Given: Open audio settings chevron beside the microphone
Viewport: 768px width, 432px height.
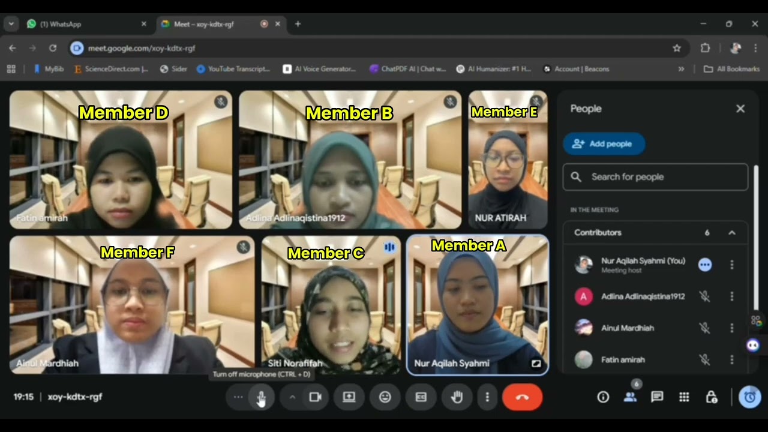Looking at the screenshot, I should 292,397.
